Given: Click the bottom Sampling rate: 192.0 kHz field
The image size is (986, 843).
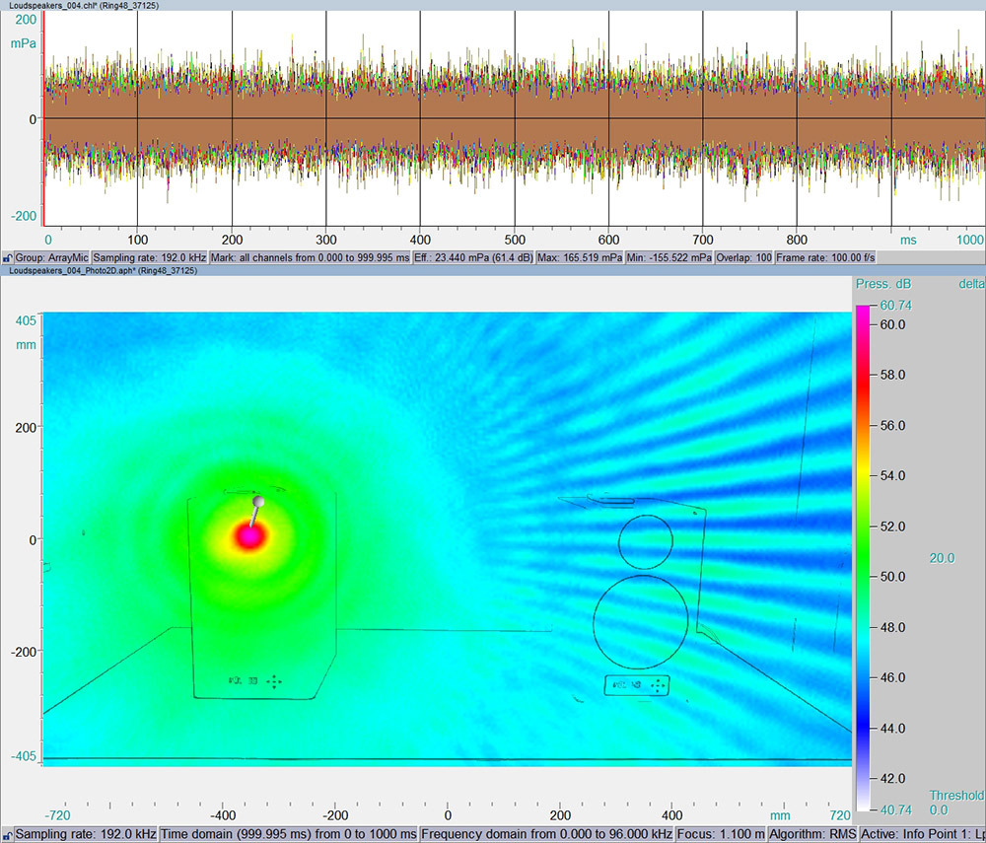Looking at the screenshot, I should coord(86,834).
